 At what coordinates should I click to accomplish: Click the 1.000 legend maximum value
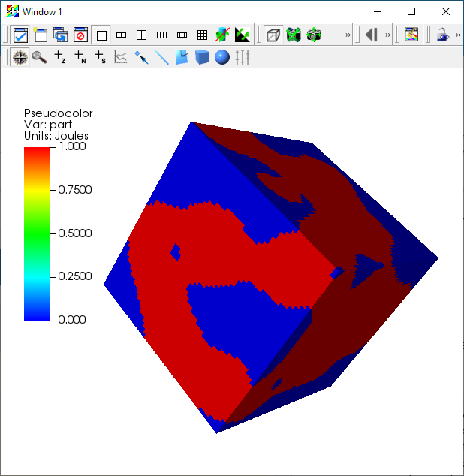coord(73,146)
